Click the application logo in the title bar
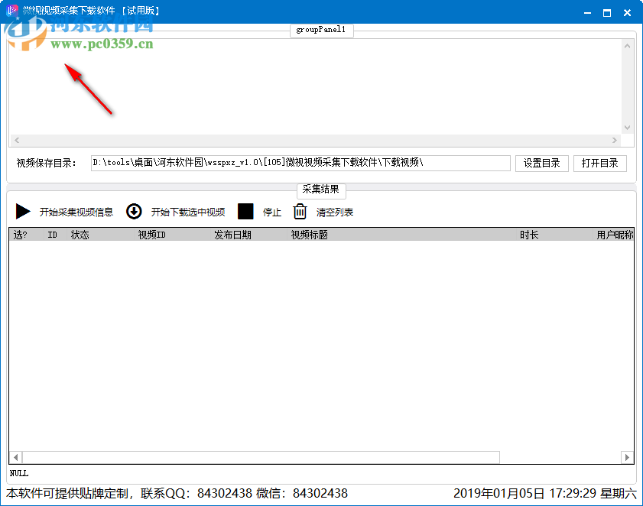Screen dimensions: 643x506 [11, 11]
